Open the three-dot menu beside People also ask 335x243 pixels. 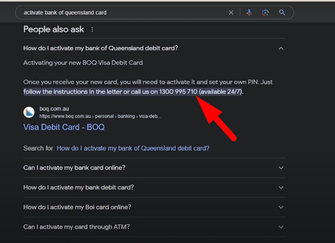(92, 29)
